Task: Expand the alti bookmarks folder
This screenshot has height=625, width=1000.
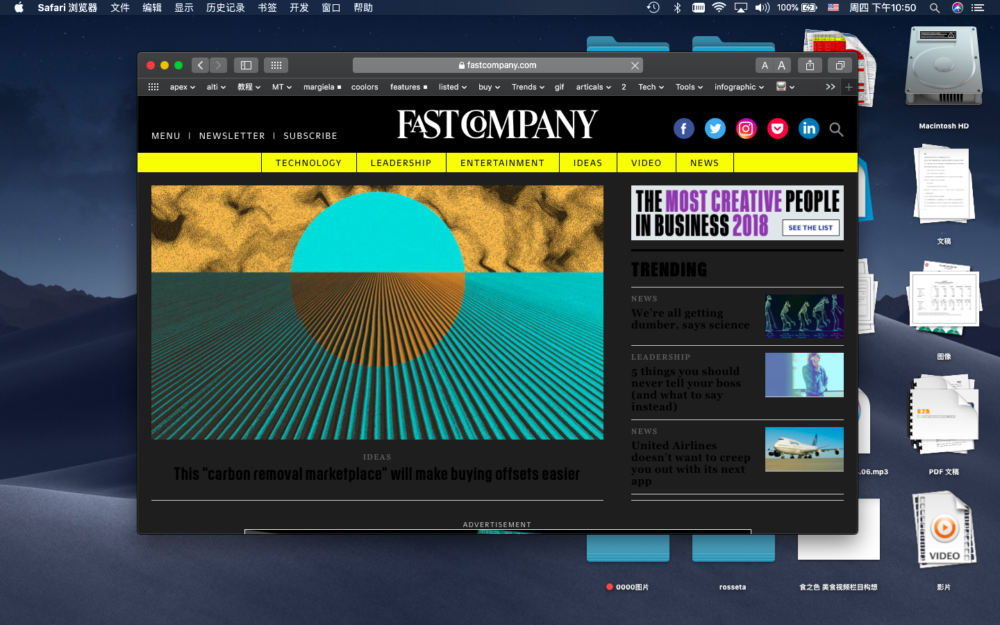Action: pos(216,87)
